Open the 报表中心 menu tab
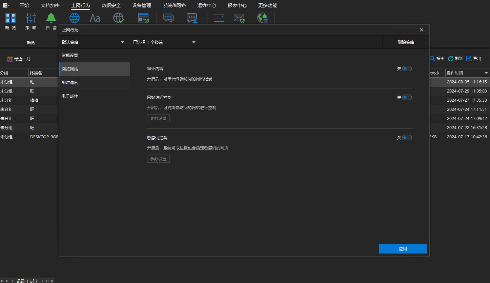Viewport: 490px width, 283px height. pos(237,5)
